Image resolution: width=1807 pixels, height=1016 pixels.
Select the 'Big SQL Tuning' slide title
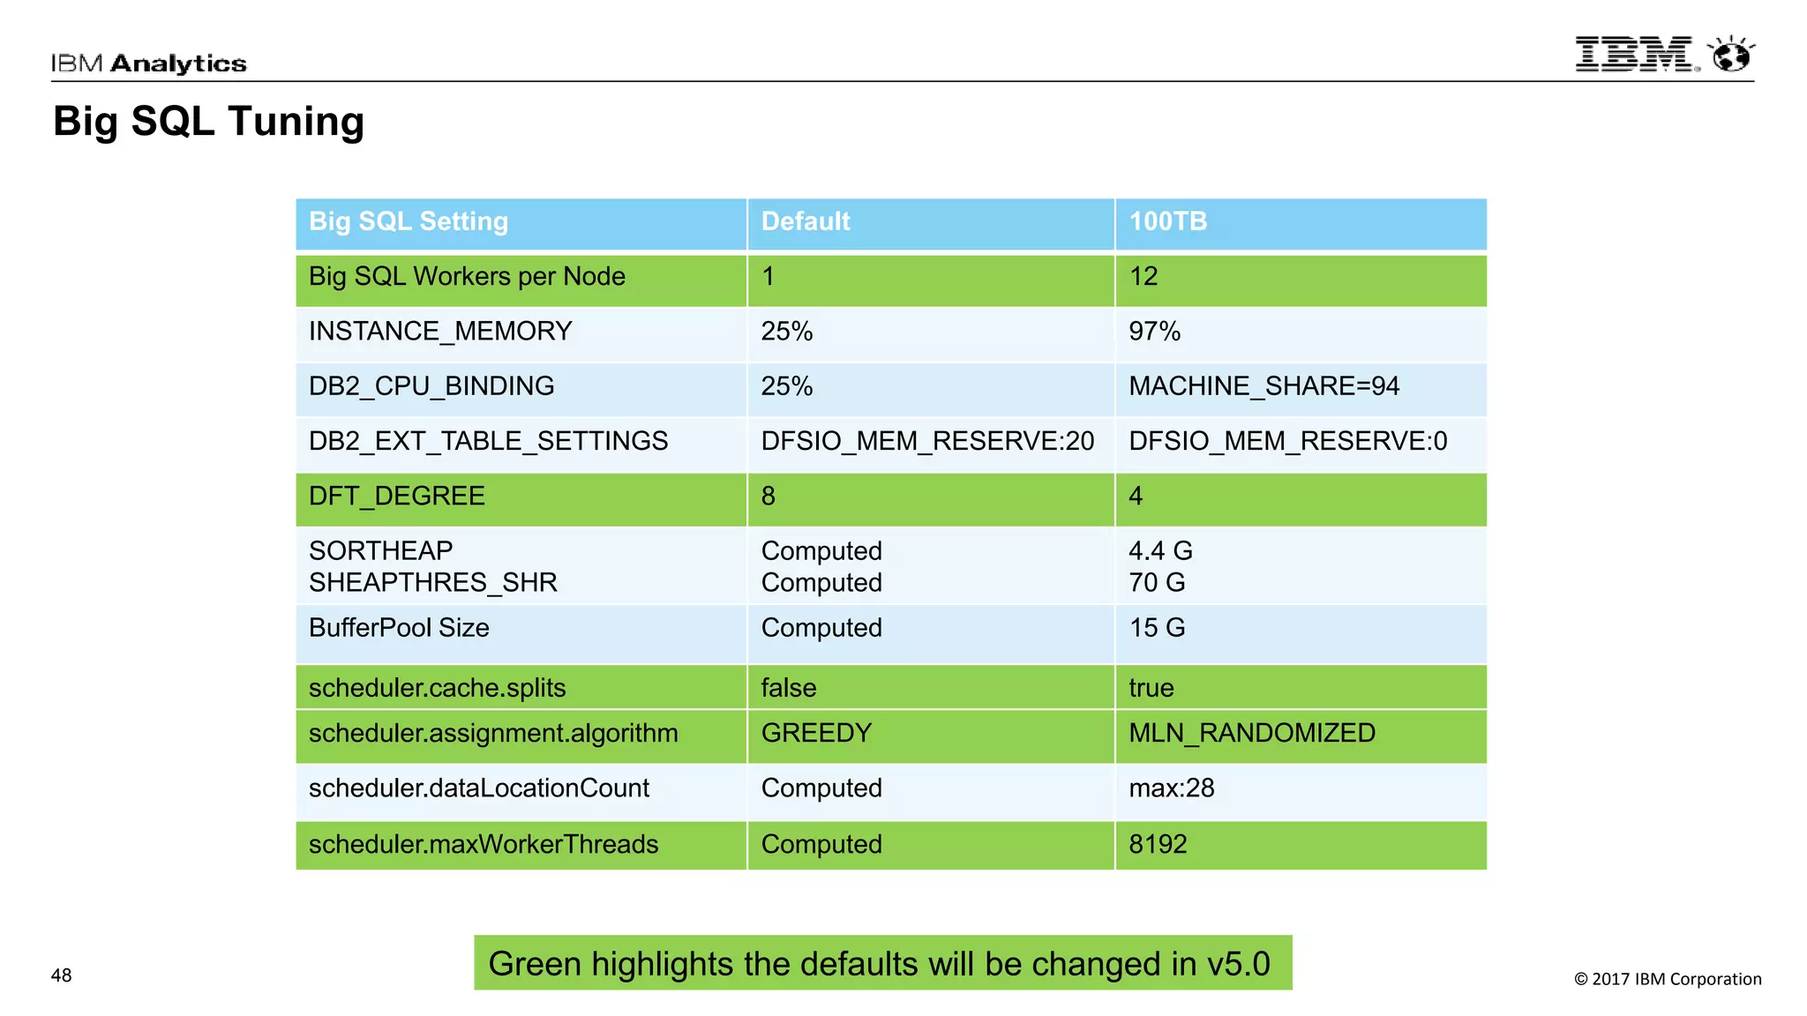coord(208,121)
